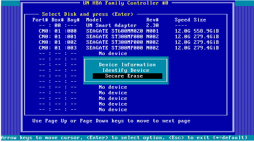Screen dimensions: 254x142
Task: Select the highlighted Secure Erase option
Action: (x=128, y=76)
